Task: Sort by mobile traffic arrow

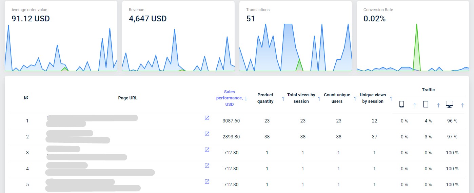Action: pos(415,105)
